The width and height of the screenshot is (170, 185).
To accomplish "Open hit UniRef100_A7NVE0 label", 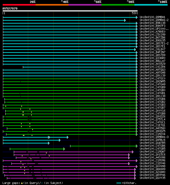I will click(152, 32).
